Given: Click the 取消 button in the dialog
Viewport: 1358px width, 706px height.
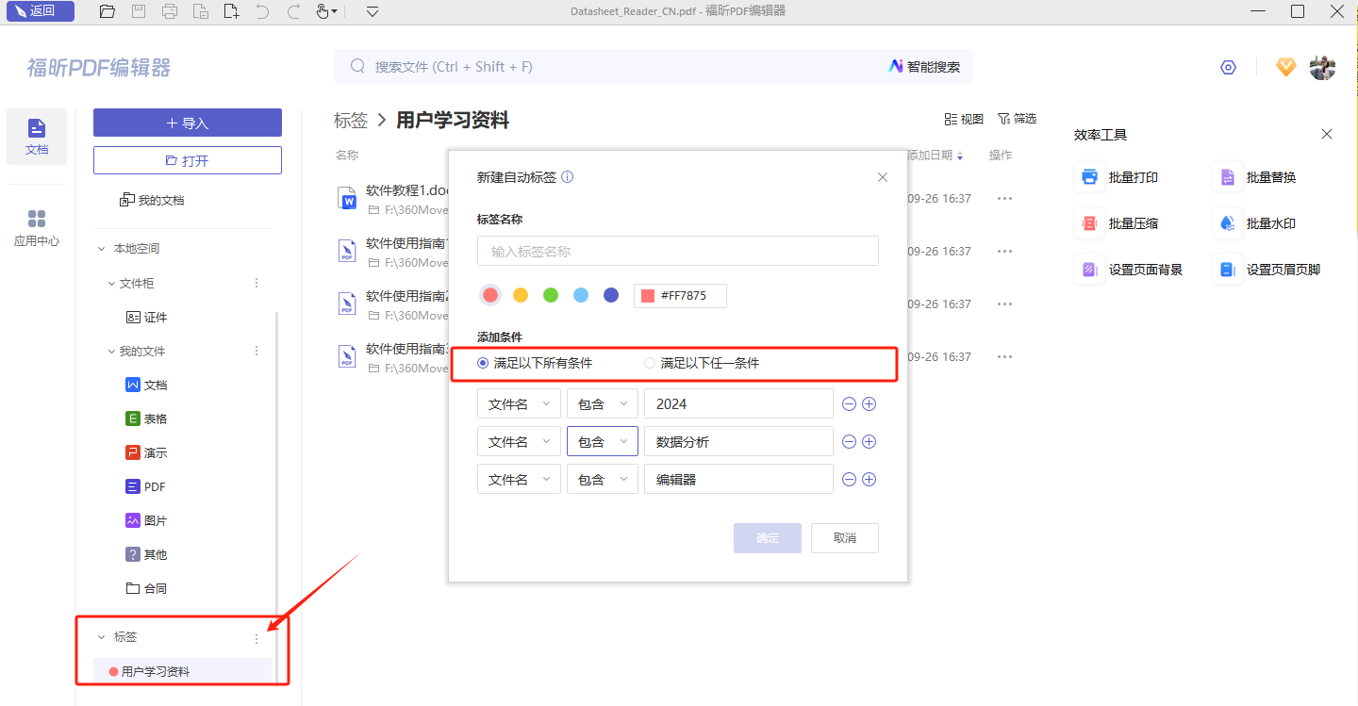Looking at the screenshot, I should (844, 538).
